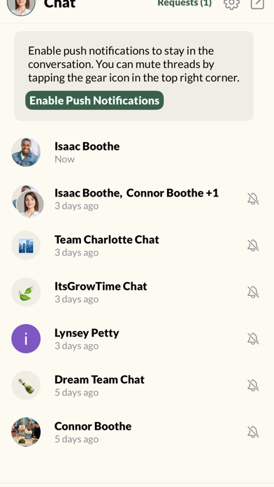Open the Isaac Boothe conversation
The height and width of the screenshot is (487, 274).
click(137, 153)
